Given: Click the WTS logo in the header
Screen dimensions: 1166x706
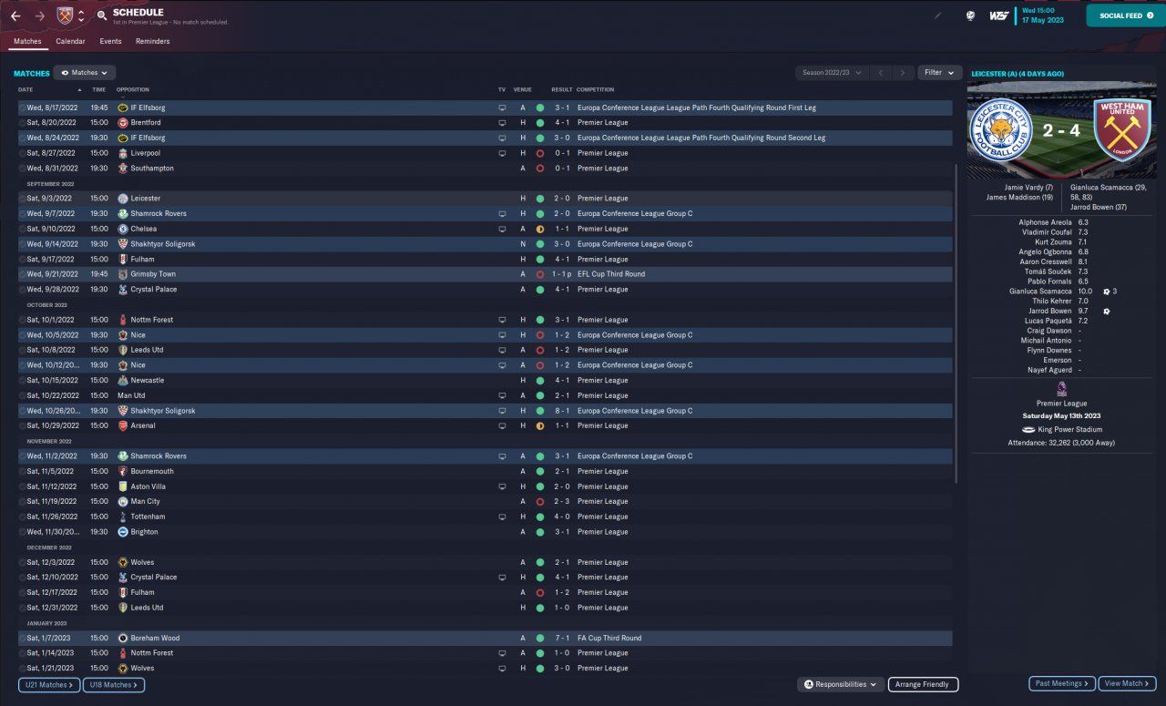Looking at the screenshot, I should click(998, 15).
